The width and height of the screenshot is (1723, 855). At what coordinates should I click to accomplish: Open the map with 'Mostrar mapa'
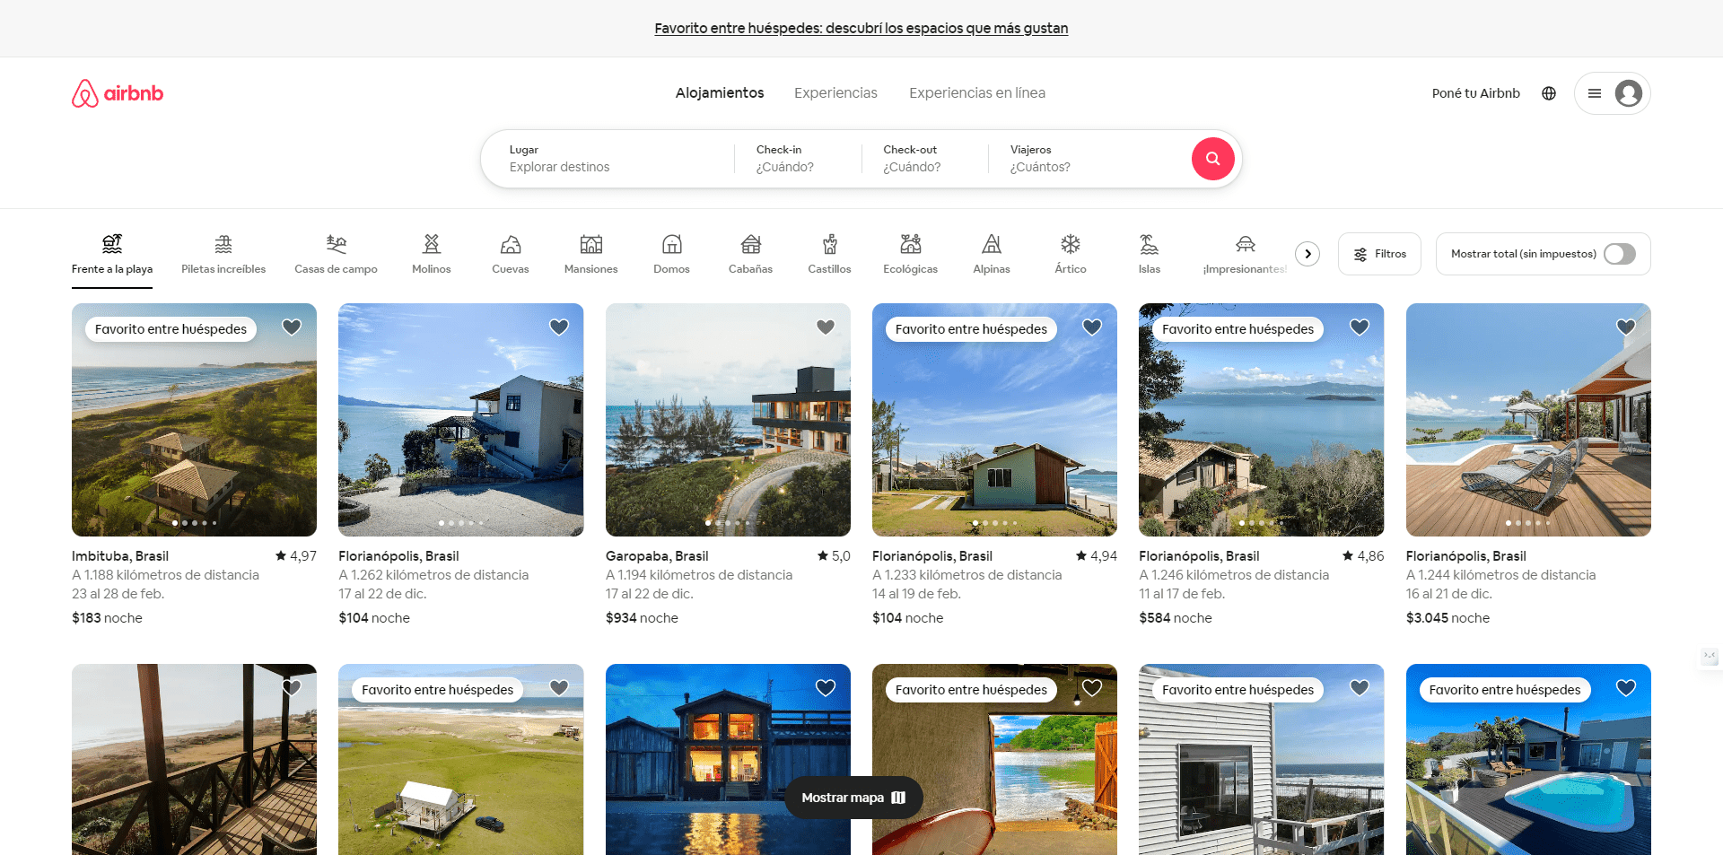click(853, 797)
